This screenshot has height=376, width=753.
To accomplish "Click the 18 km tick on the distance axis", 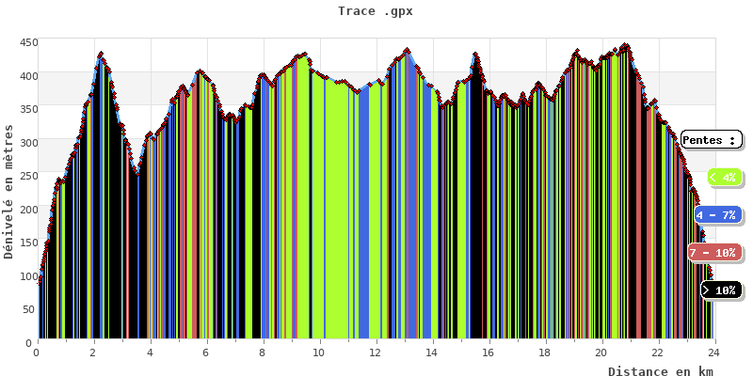I will [x=544, y=352].
